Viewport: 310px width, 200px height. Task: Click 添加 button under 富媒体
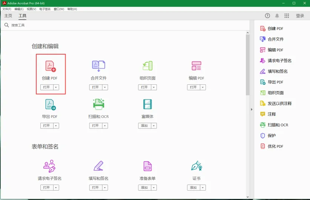(x=144, y=125)
